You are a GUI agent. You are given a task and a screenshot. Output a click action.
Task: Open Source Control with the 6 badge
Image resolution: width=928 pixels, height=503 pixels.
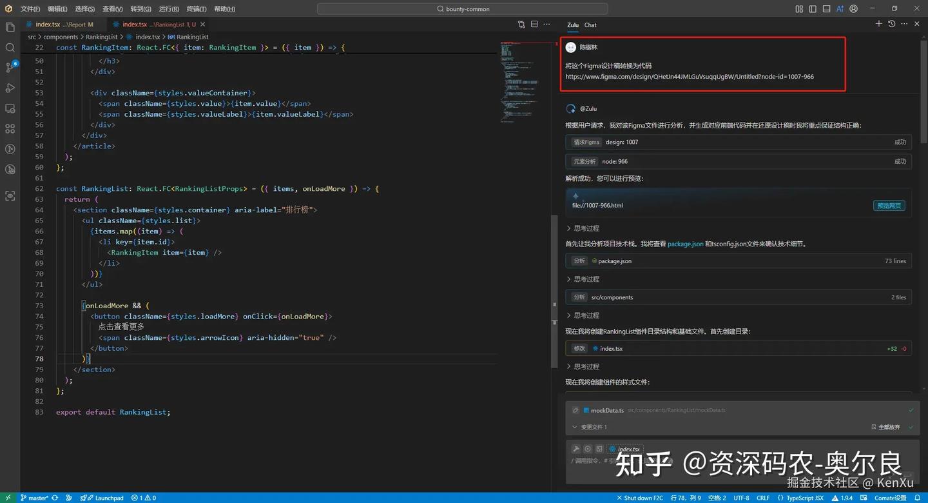10,68
